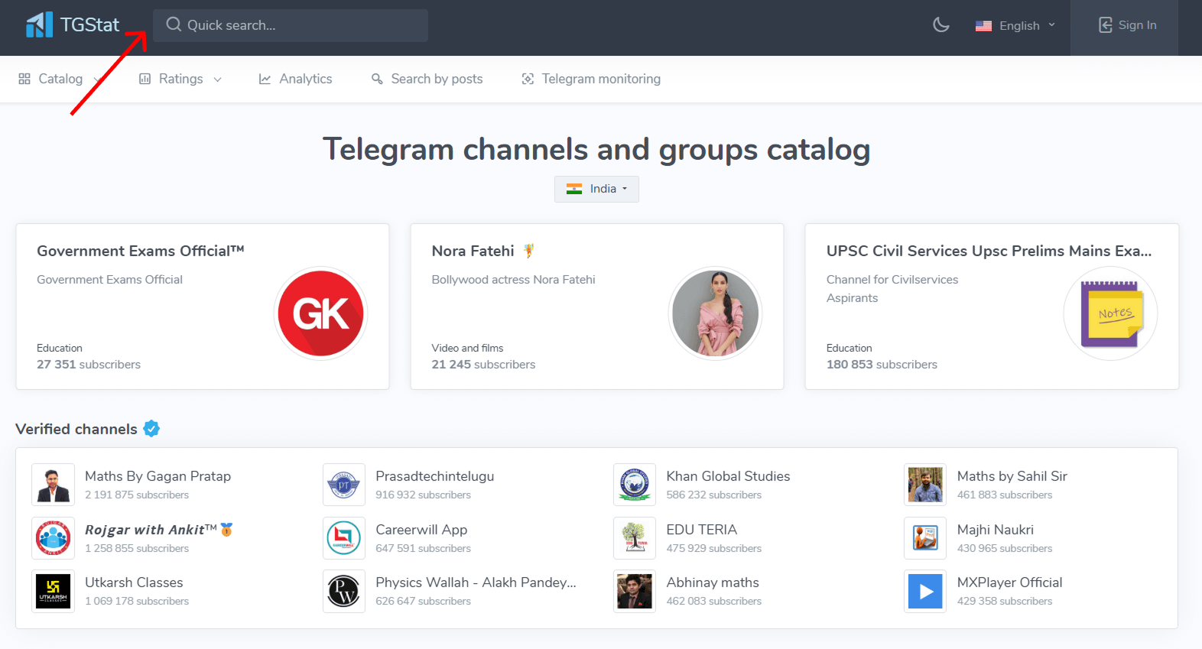This screenshot has height=649, width=1202.
Task: Click the Careerwill App logo icon
Action: tap(344, 538)
